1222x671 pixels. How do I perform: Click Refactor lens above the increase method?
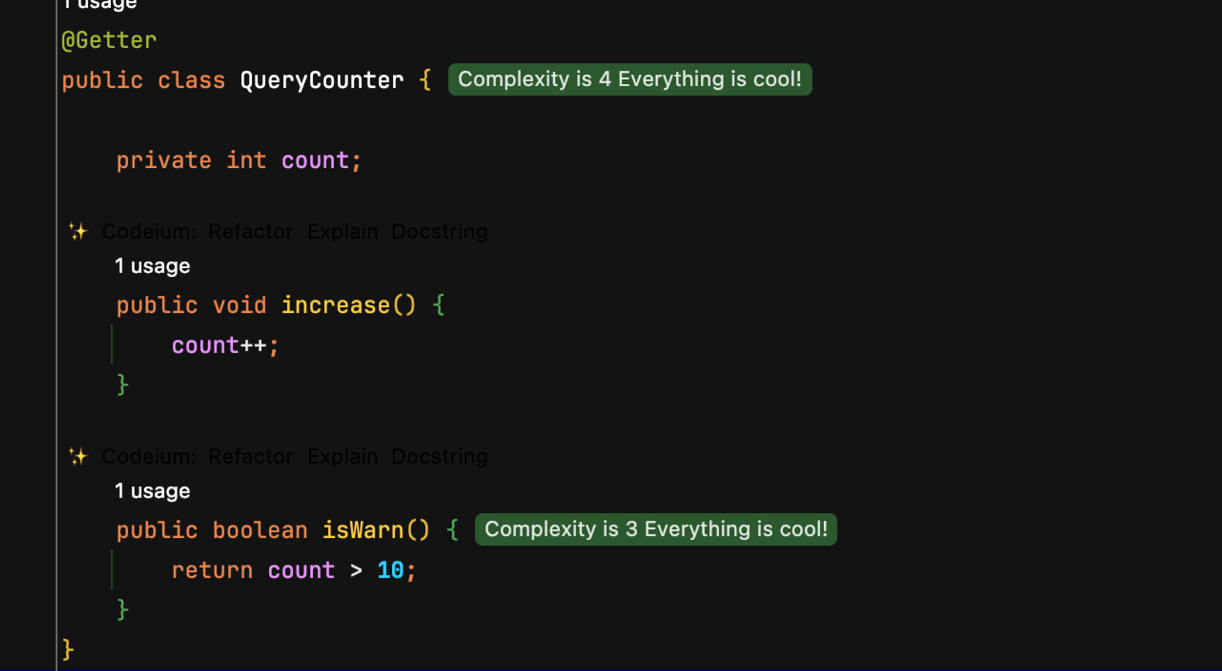[251, 232]
